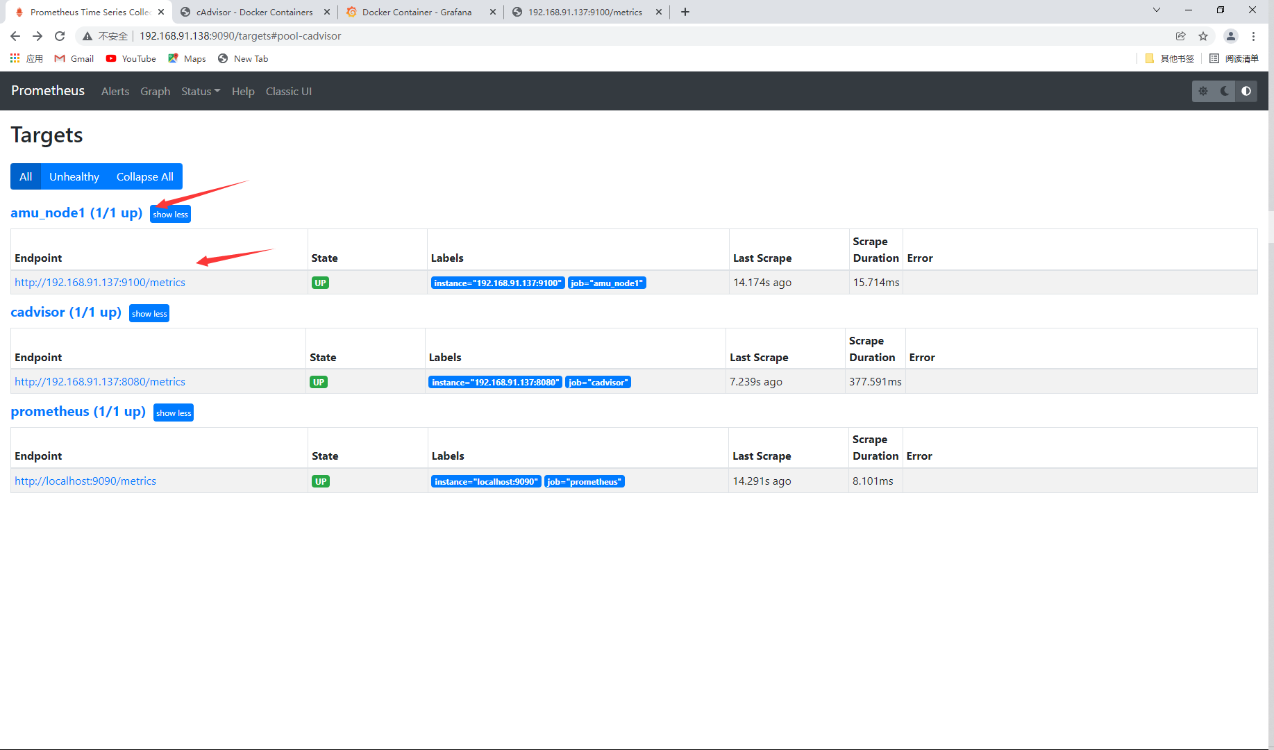Open the browser profile avatar
This screenshot has height=750, width=1274.
[1230, 36]
